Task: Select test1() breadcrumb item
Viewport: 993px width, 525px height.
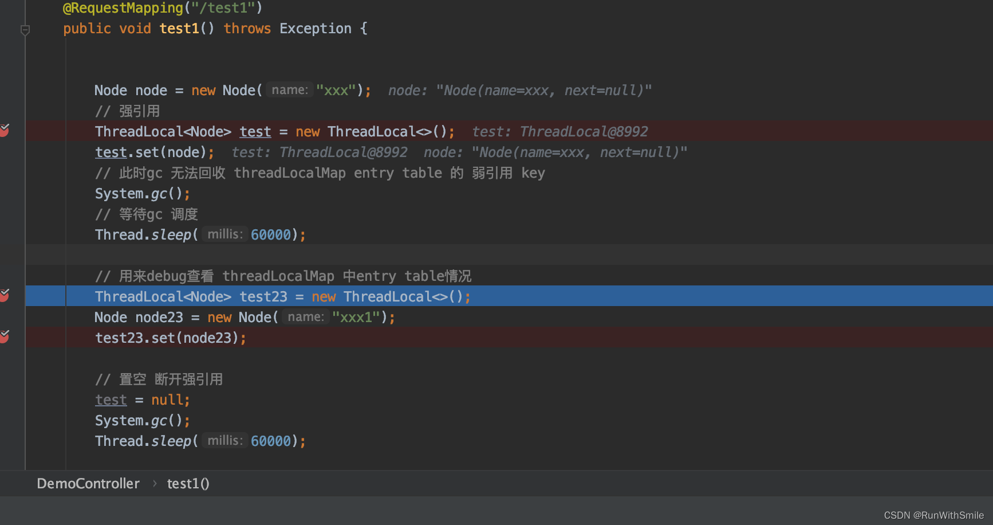Action: click(x=188, y=484)
